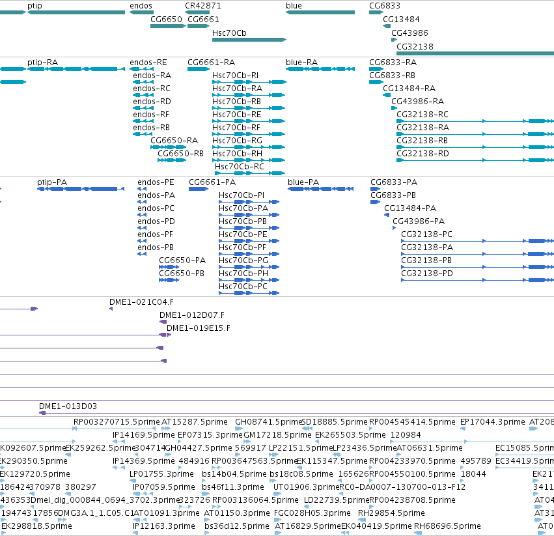The width and height of the screenshot is (554, 536).
Task: Select the CG6833-PB protein label
Action: click(393, 195)
